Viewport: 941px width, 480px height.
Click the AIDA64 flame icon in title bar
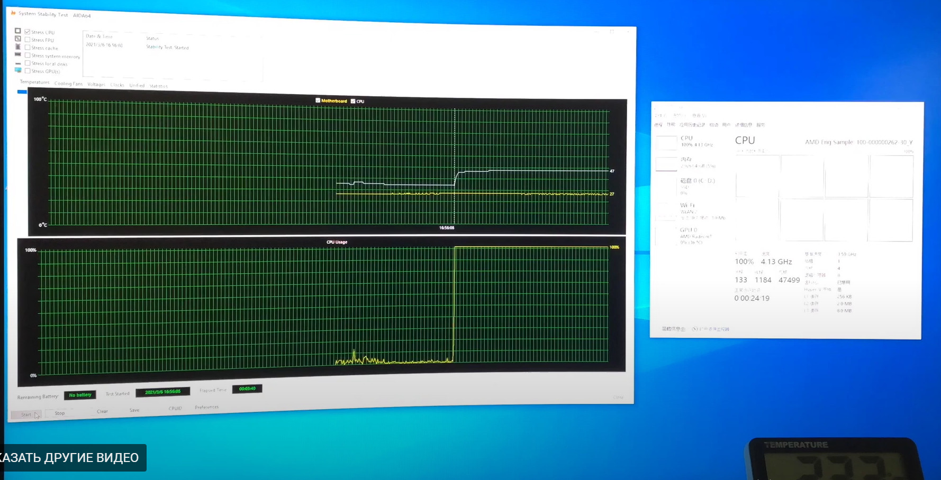click(13, 12)
